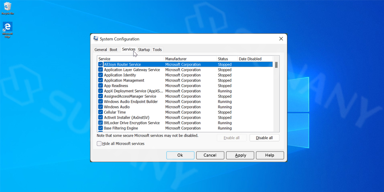Toggle the Application Management checkbox

click(x=100, y=80)
